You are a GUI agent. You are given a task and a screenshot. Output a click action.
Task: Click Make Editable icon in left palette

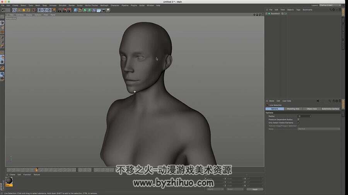(2, 17)
